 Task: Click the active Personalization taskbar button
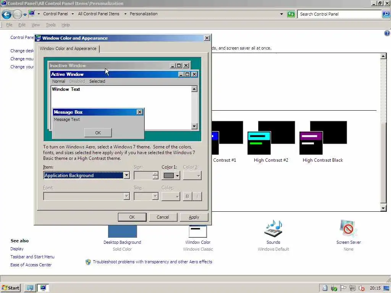43,288
